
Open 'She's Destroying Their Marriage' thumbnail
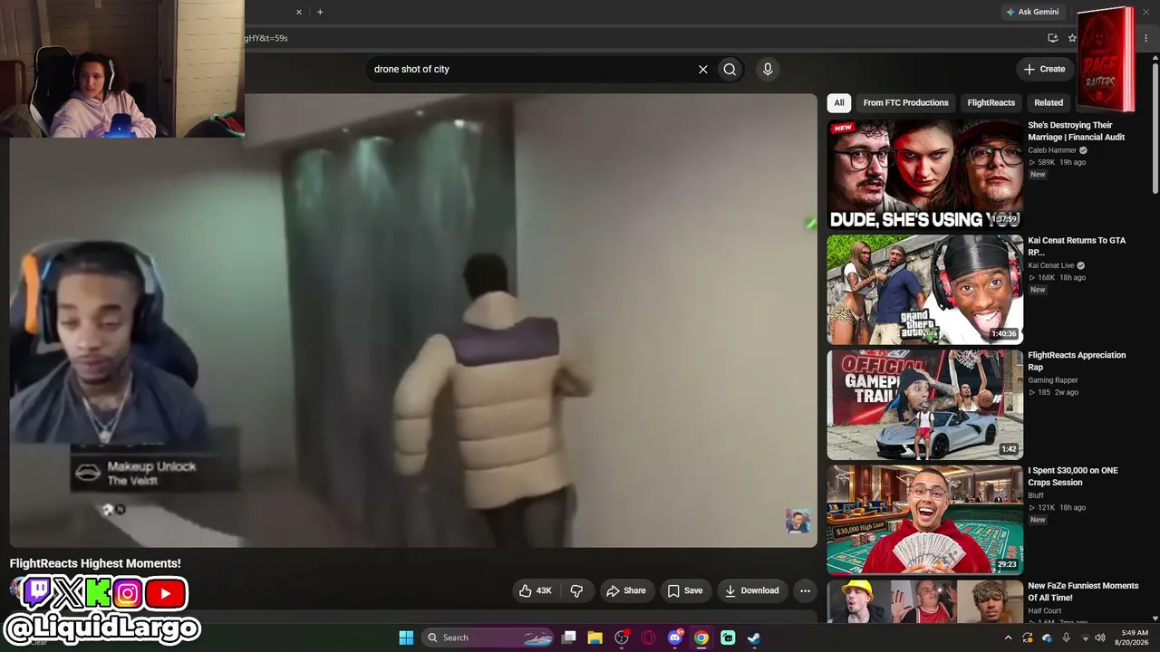pos(925,175)
